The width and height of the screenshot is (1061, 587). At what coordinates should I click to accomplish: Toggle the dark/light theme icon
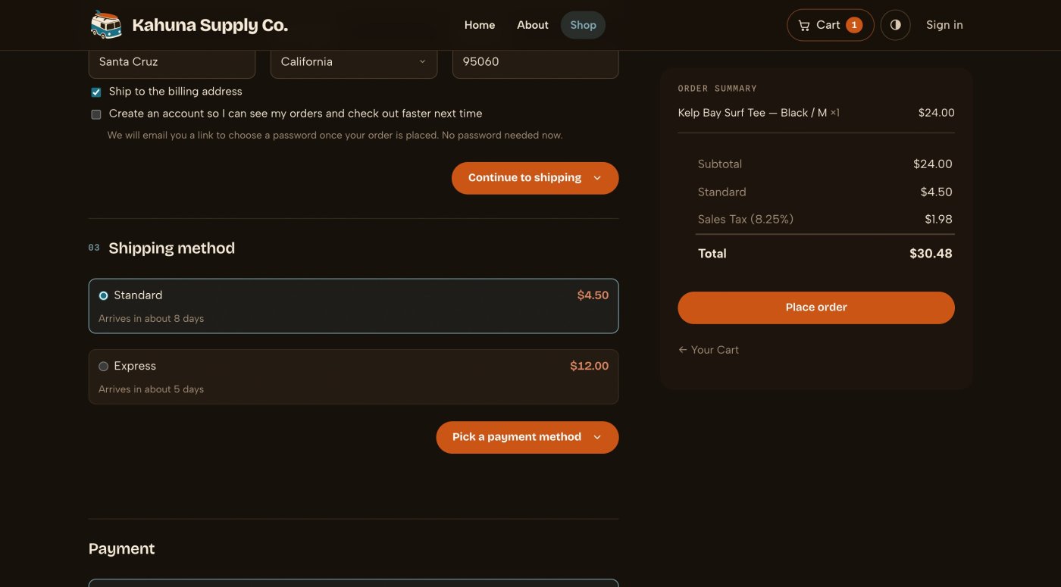[x=895, y=25]
